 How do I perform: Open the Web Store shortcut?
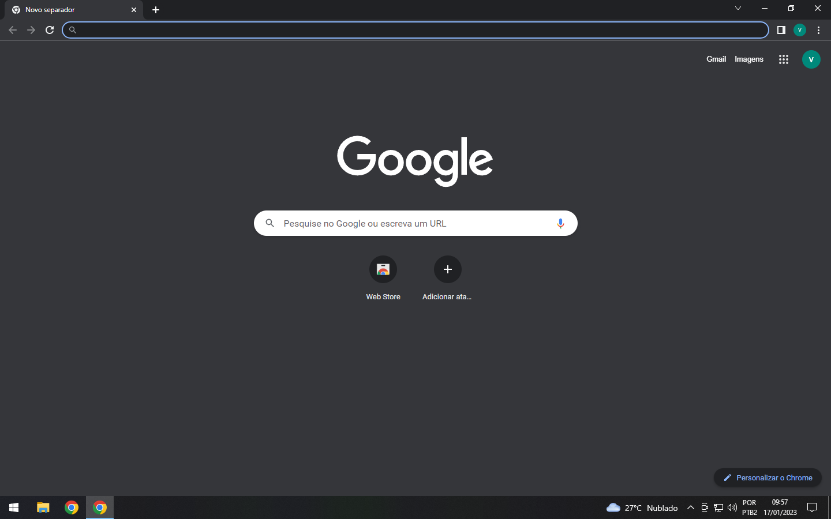point(383,279)
